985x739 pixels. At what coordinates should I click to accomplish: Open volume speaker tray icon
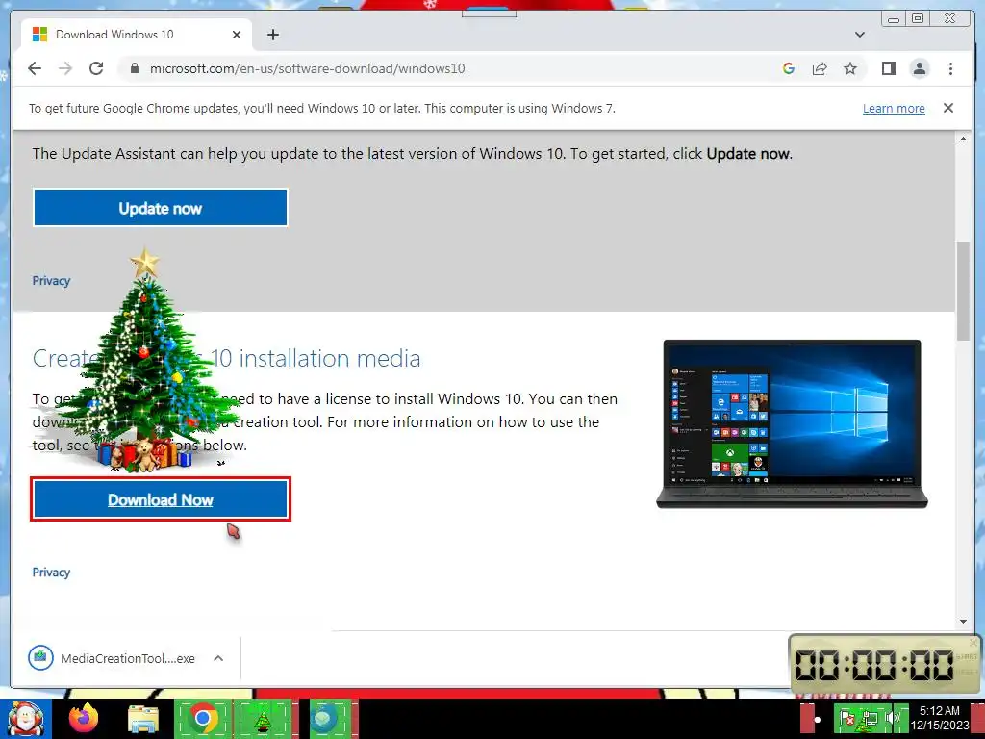[892, 718]
